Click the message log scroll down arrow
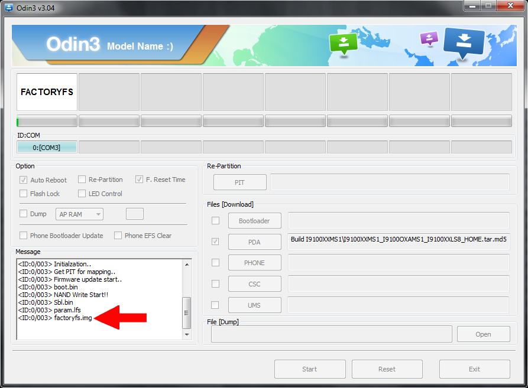The width and height of the screenshot is (528, 388). [x=187, y=334]
